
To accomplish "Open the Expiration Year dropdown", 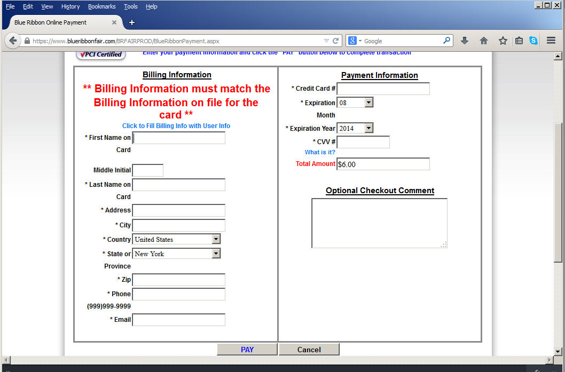I will pos(355,128).
